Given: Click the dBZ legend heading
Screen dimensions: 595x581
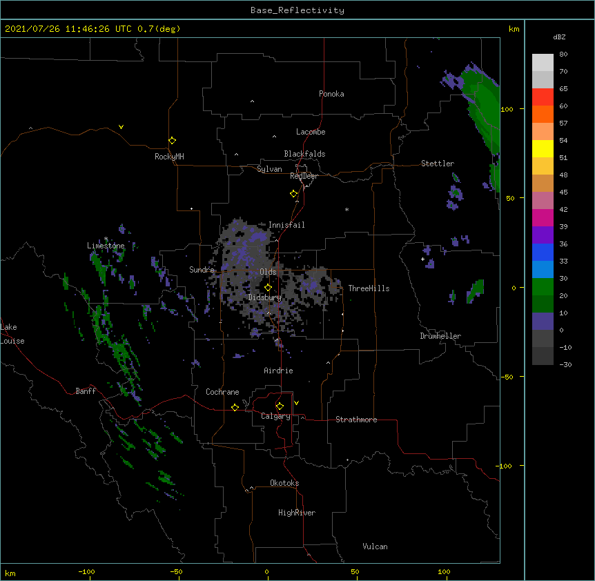Looking at the screenshot, I should click(559, 37).
